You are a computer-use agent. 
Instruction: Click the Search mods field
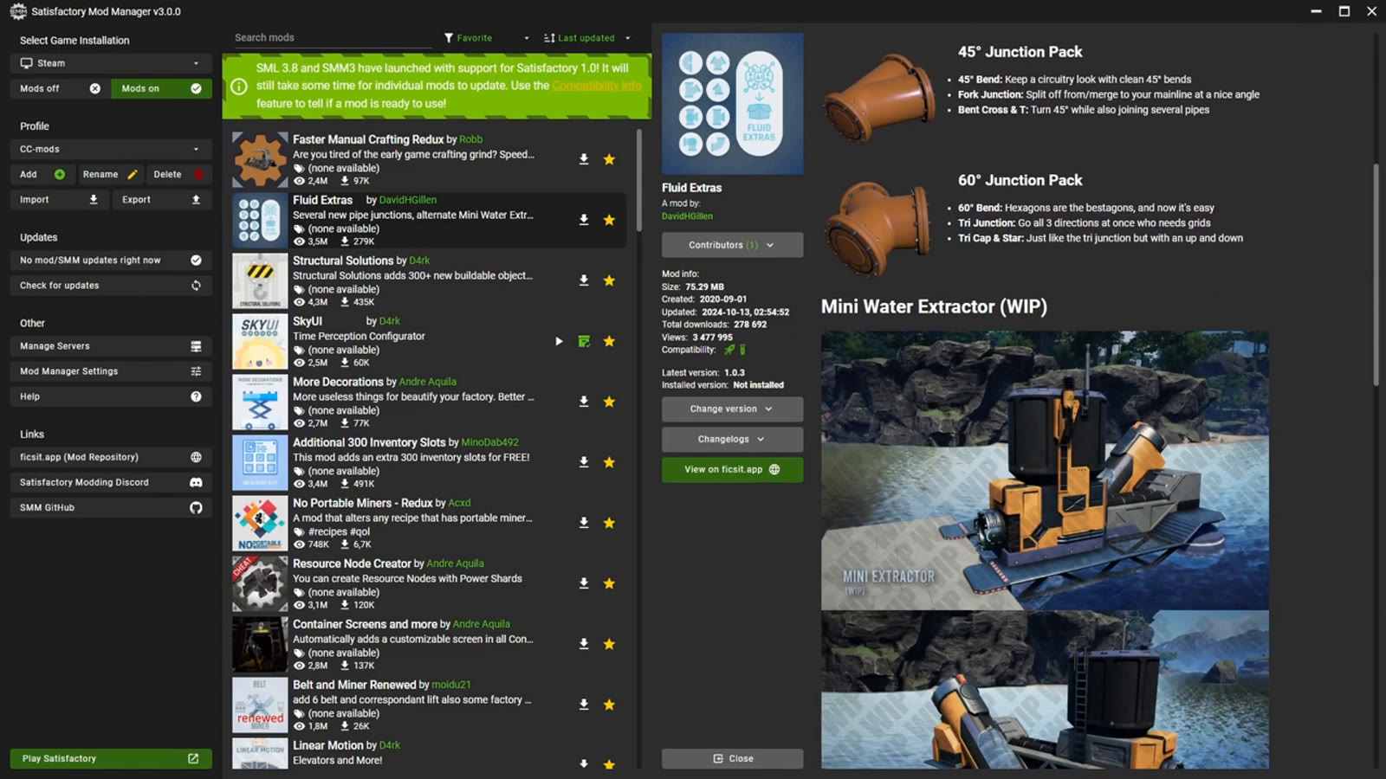pyautogui.click(x=332, y=38)
